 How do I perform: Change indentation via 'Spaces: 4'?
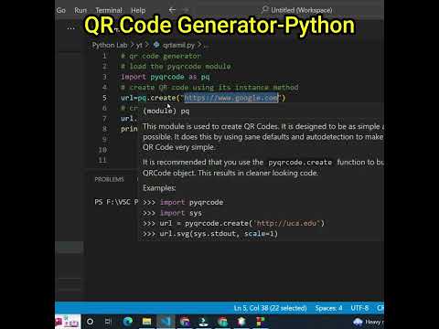coord(328,308)
